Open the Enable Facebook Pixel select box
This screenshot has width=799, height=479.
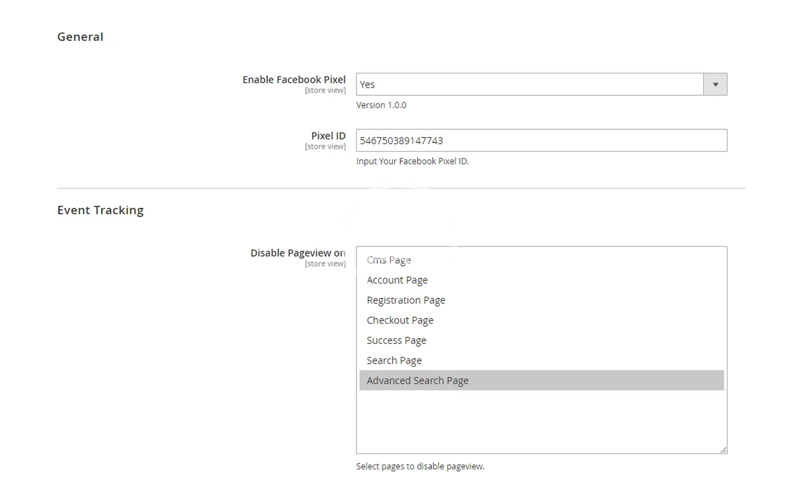point(529,84)
